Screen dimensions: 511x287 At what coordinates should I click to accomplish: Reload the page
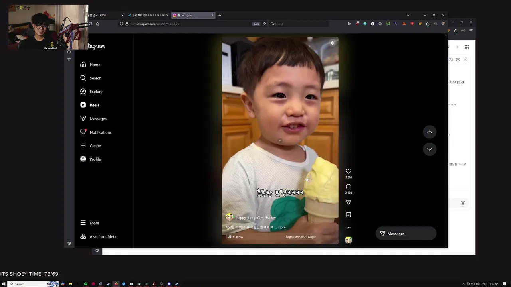coord(90,24)
